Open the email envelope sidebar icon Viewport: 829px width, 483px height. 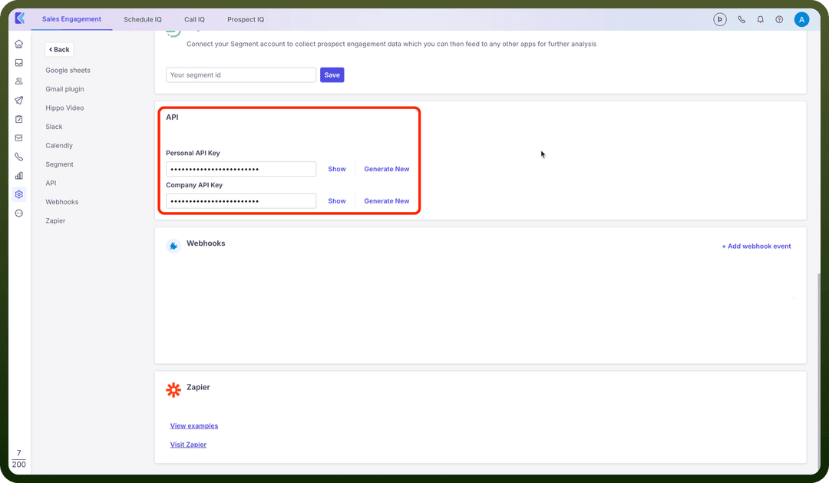[x=19, y=138]
